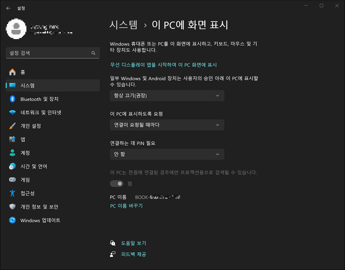This screenshot has width=345, height=270.
Task: Open 계정 settings label
Action: [x=25, y=153]
